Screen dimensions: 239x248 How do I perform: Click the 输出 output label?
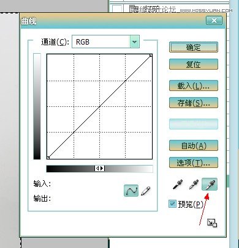[42, 199]
